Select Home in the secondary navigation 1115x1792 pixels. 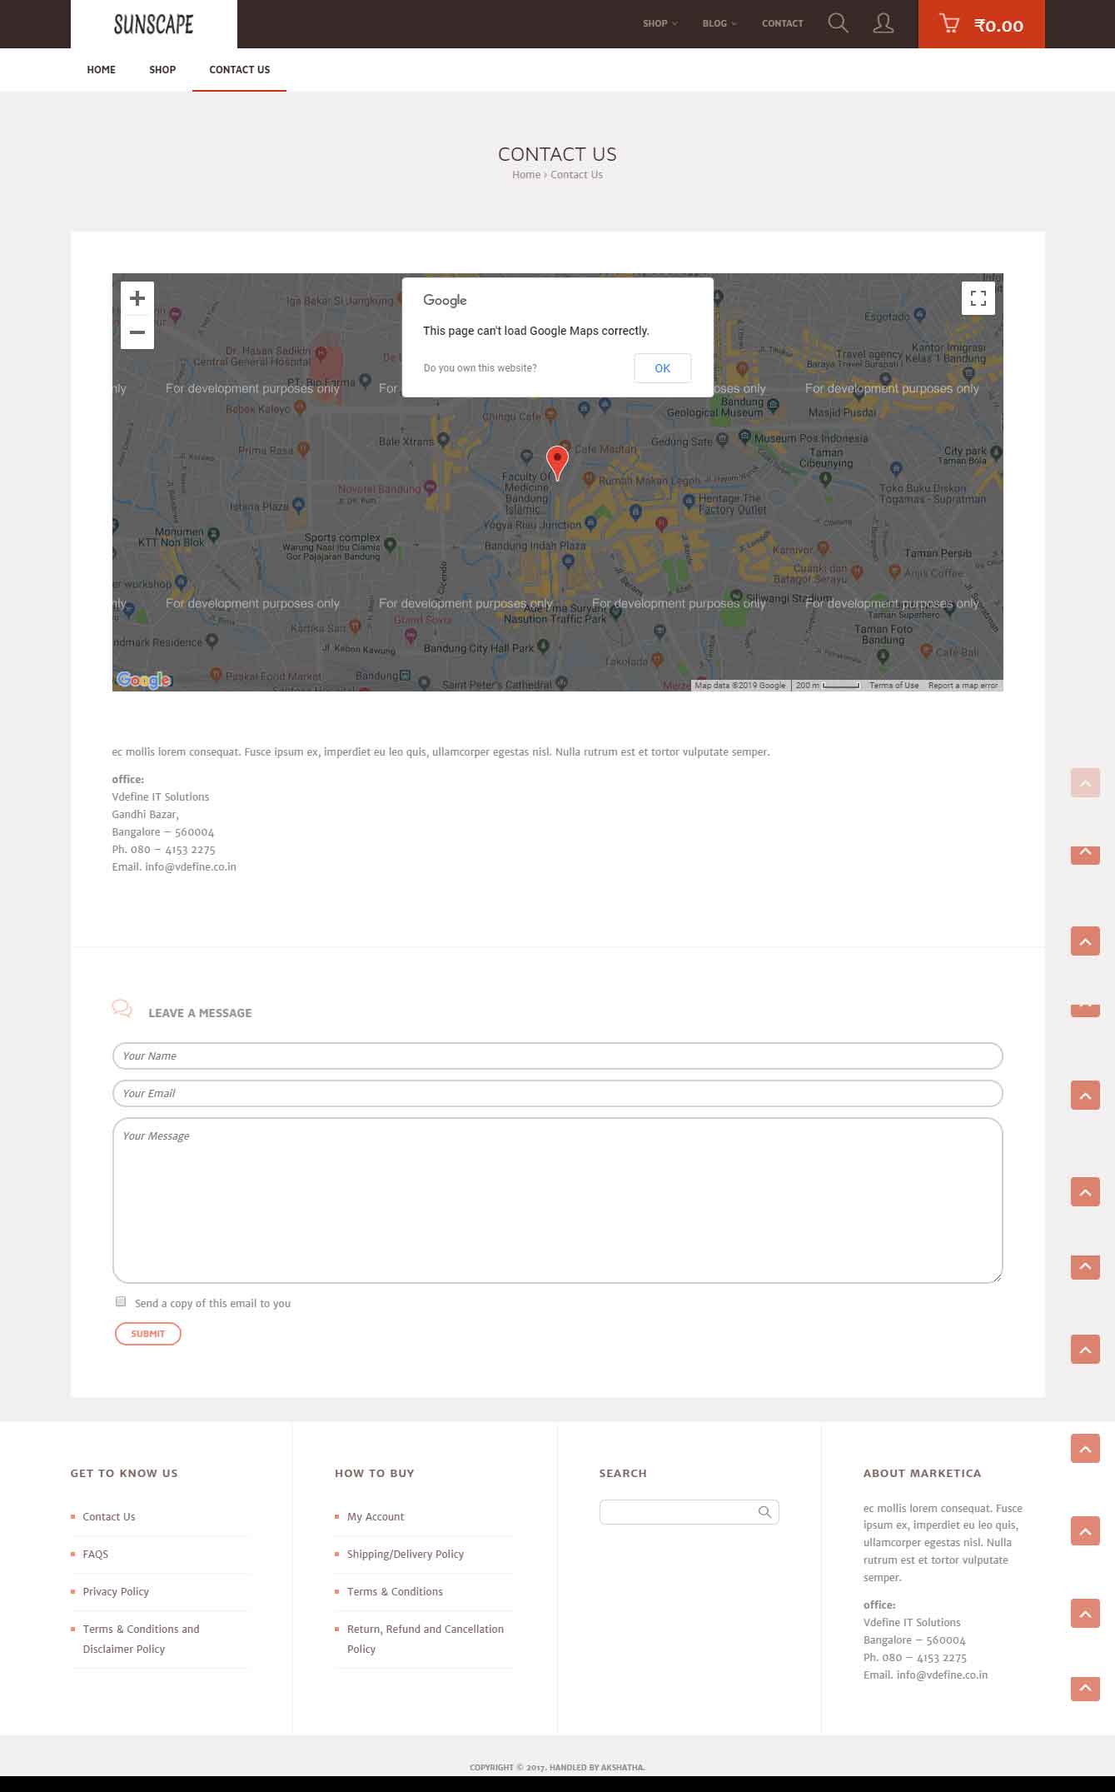click(x=101, y=70)
